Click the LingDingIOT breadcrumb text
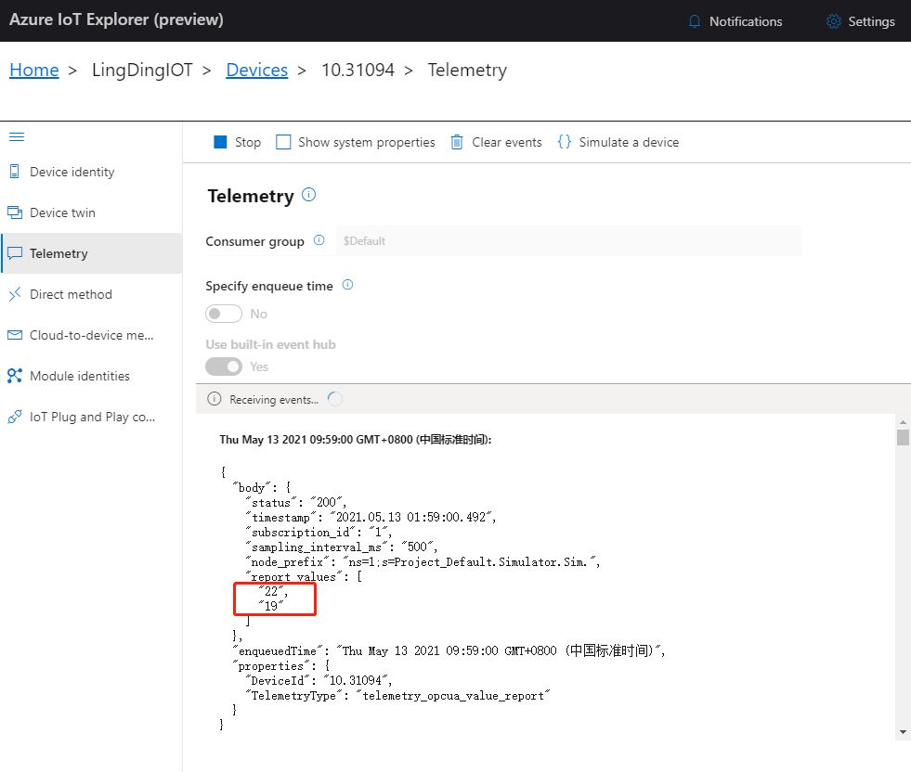The width and height of the screenshot is (911, 772). [x=142, y=71]
